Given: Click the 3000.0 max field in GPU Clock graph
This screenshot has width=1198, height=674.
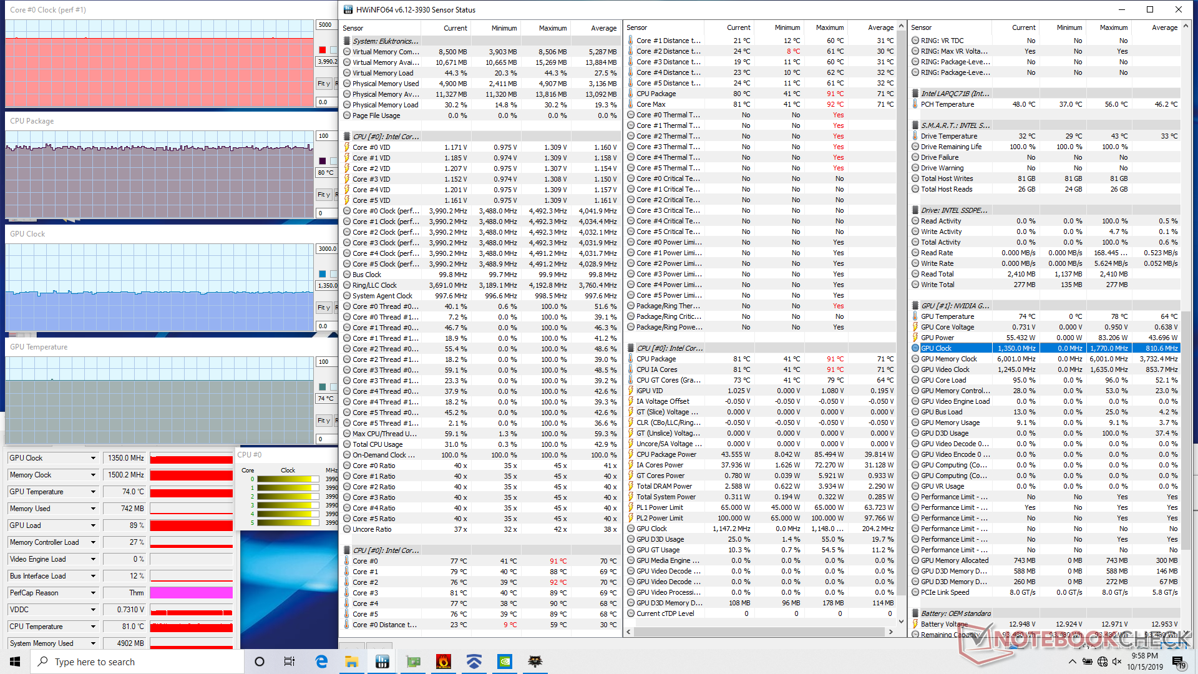Looking at the screenshot, I should click(326, 249).
